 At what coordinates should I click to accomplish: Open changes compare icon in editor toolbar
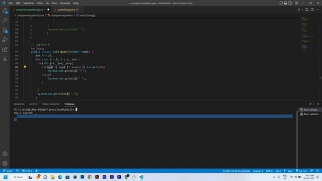[307, 10]
